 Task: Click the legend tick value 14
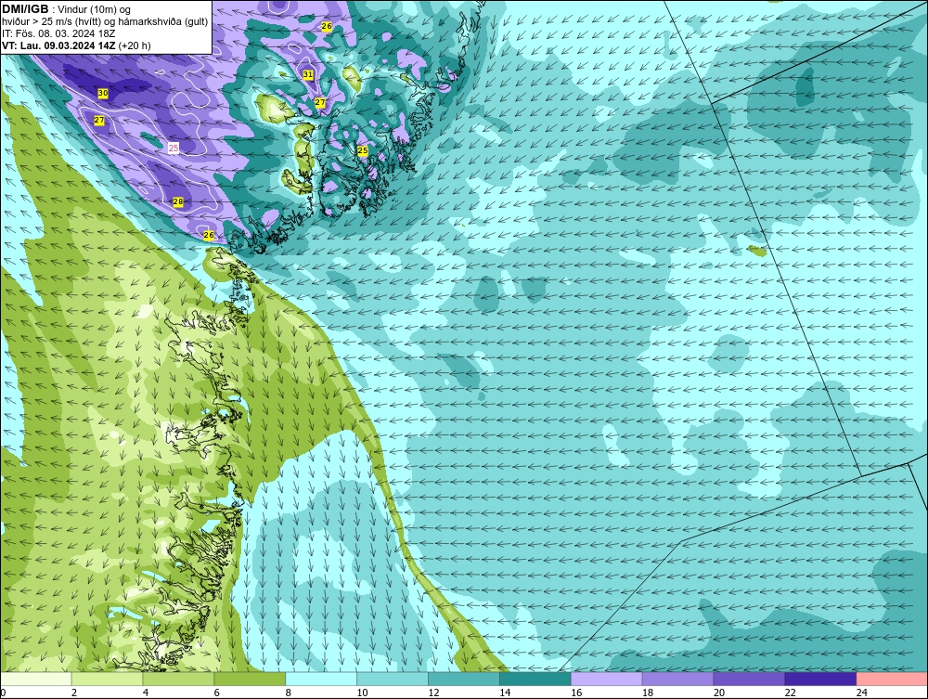coord(505,693)
